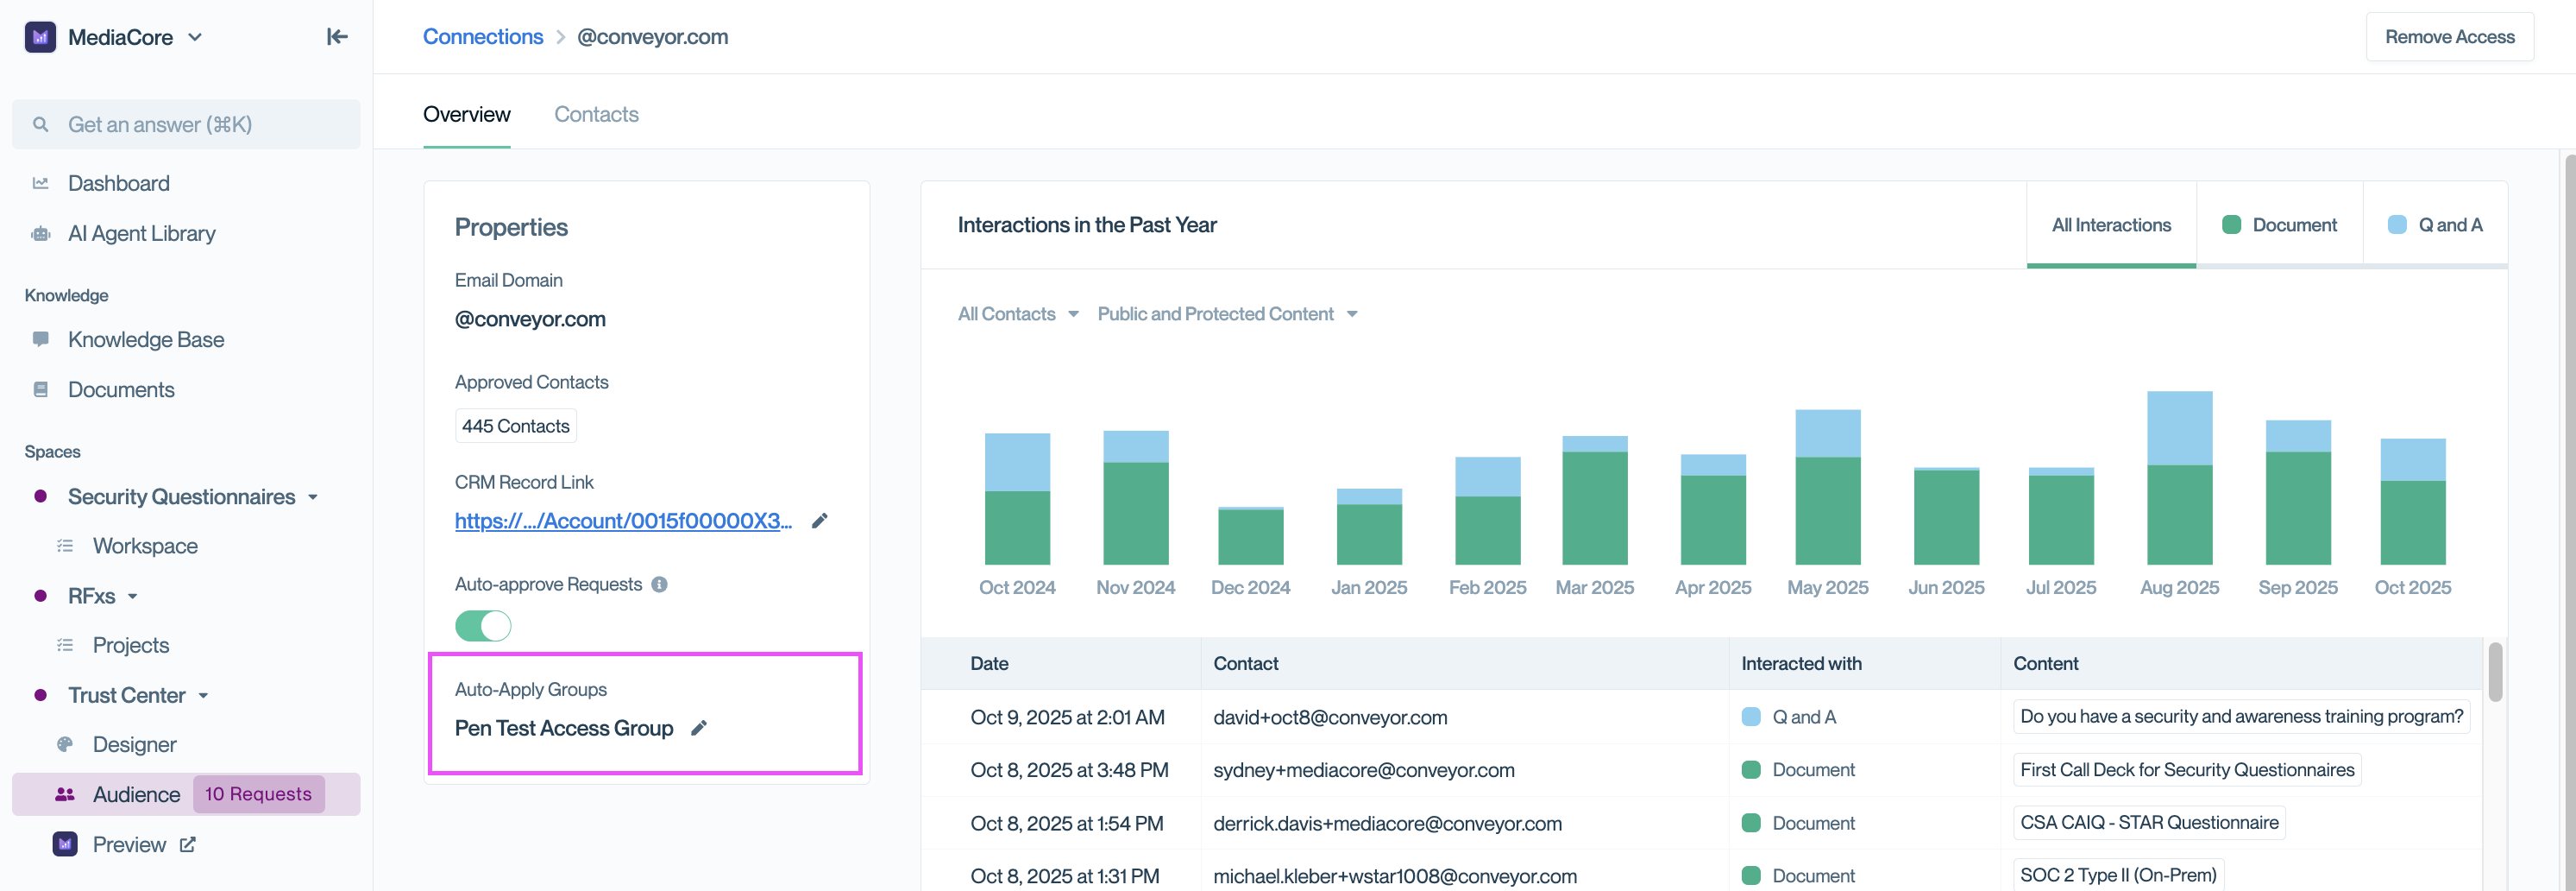Click contact derrick.davis+mediacore@conveyor.com

pyautogui.click(x=1387, y=823)
